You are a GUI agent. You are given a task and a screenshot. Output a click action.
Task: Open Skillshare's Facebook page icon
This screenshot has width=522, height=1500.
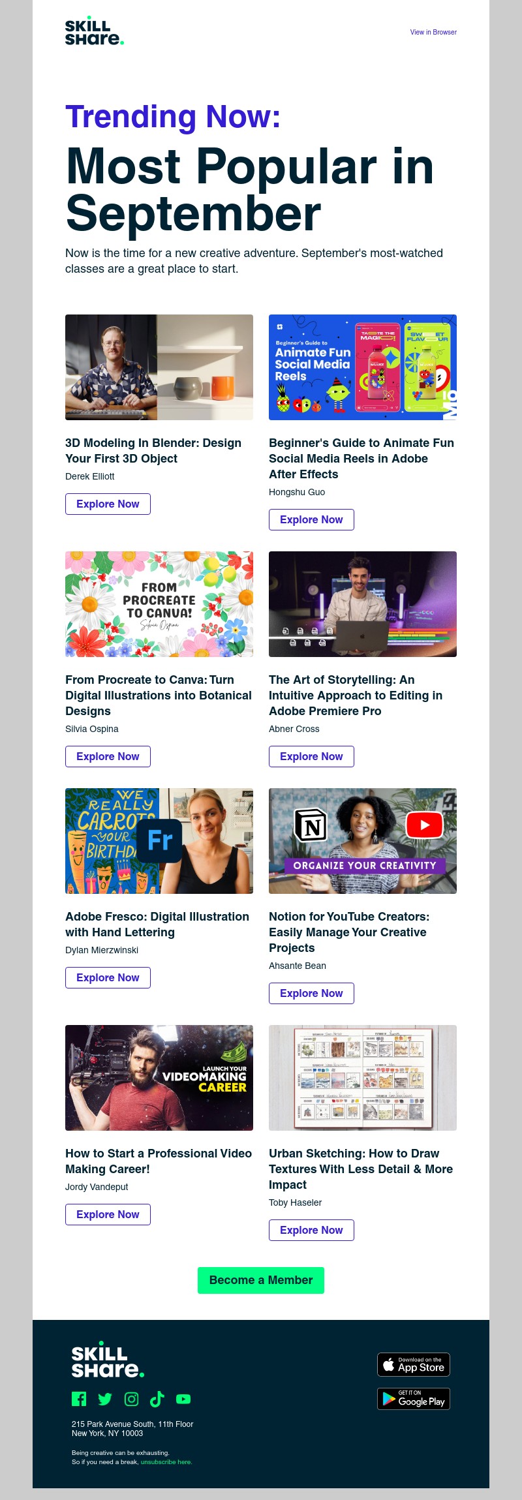coord(79,1399)
